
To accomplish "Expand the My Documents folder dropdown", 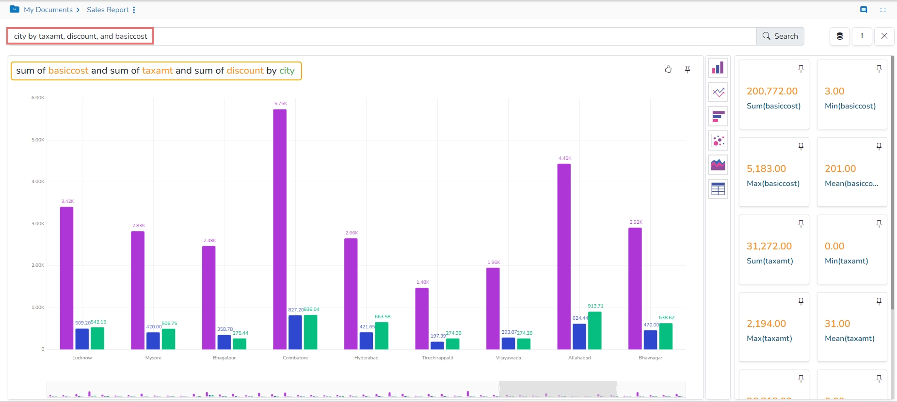I will pyautogui.click(x=15, y=9).
